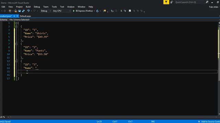Close the product.json tab

tap(17, 16)
